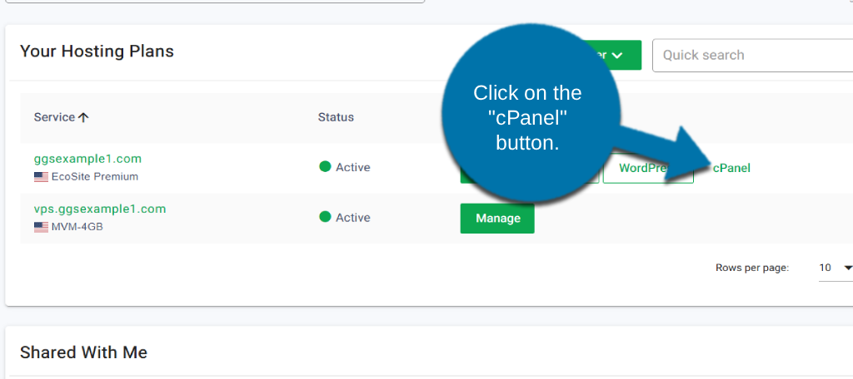Click the Shared With Me heading
The height and width of the screenshot is (379, 853).
pos(83,352)
